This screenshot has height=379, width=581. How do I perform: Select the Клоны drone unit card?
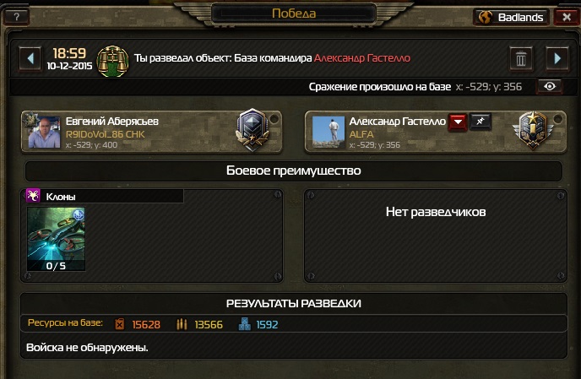click(56, 239)
